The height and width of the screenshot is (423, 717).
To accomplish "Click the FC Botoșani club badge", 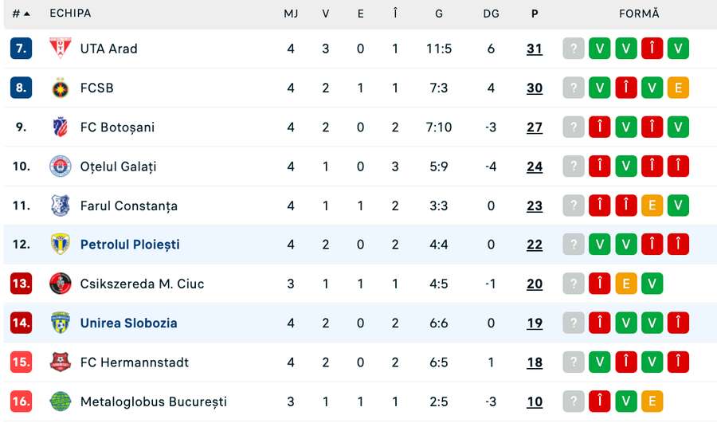I will [x=60, y=127].
